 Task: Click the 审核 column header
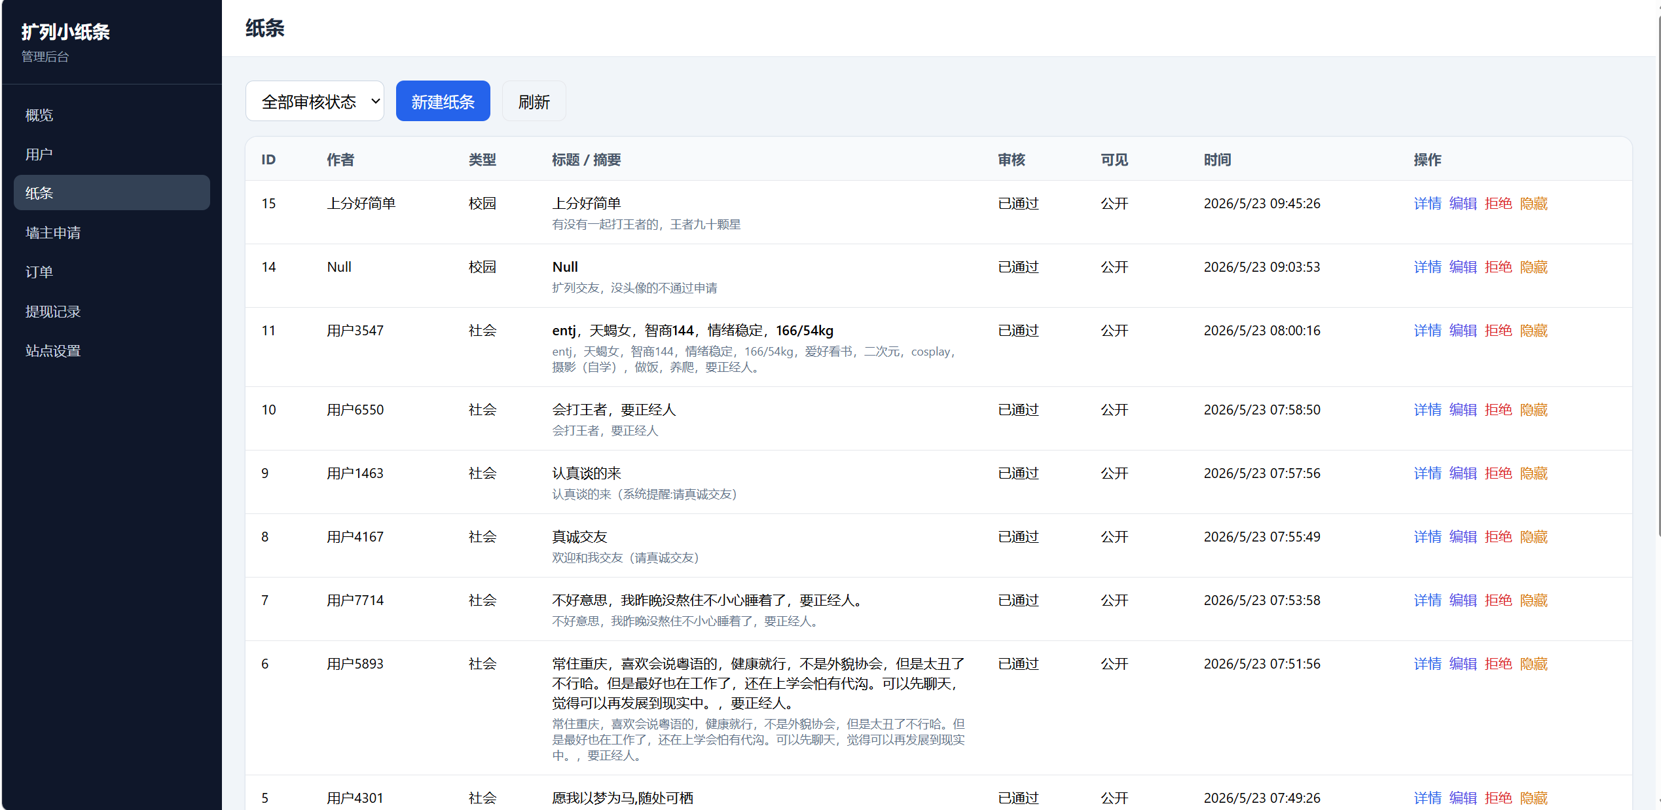(x=1012, y=160)
